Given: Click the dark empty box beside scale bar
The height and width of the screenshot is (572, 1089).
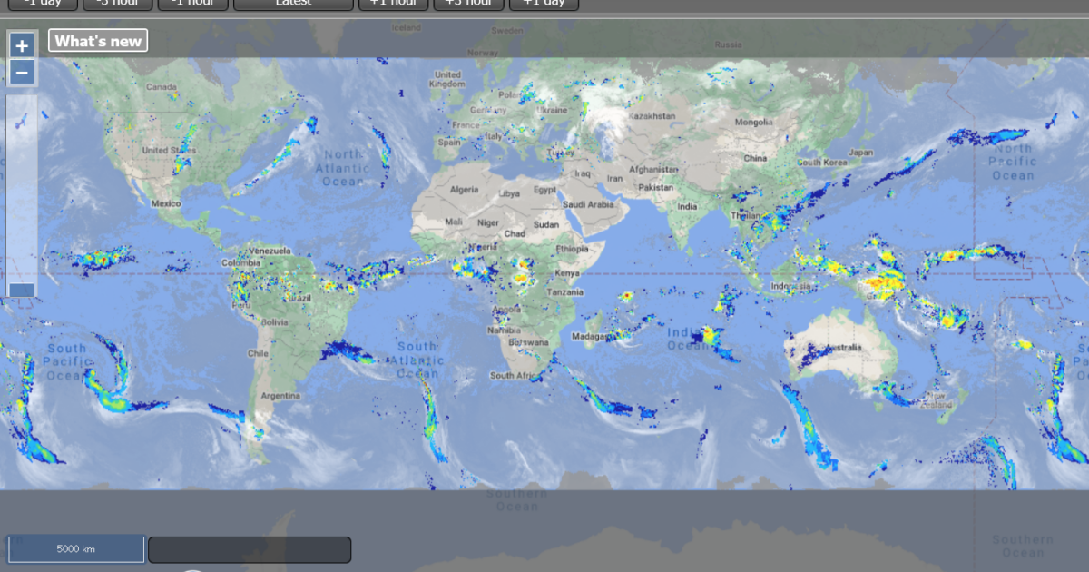Looking at the screenshot, I should pyautogui.click(x=250, y=549).
